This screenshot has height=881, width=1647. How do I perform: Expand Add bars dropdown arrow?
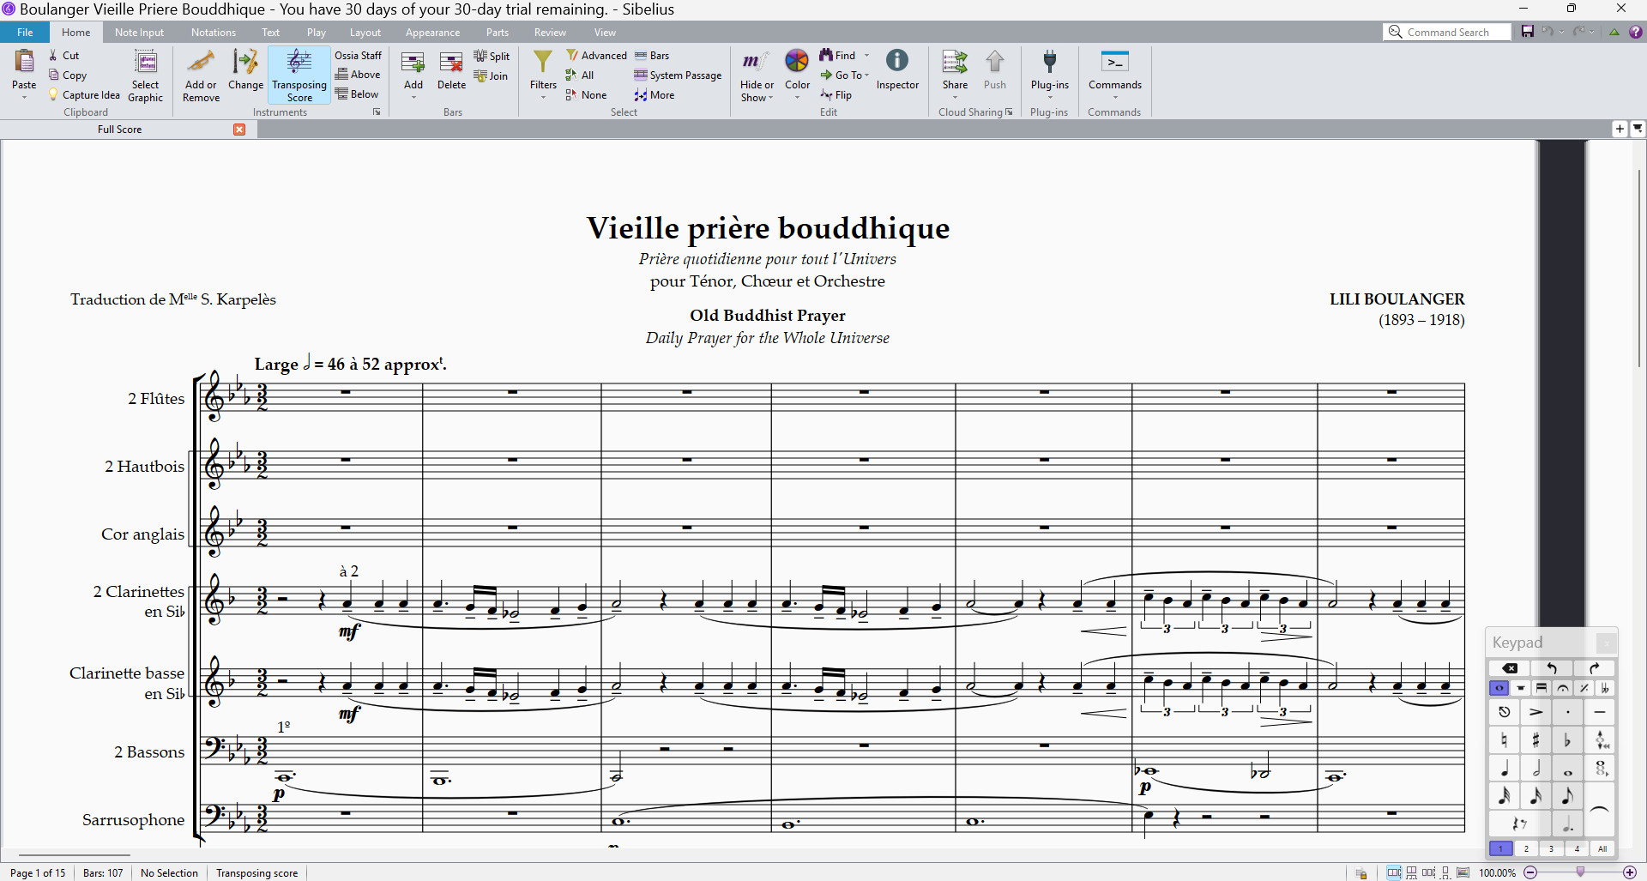tap(413, 97)
